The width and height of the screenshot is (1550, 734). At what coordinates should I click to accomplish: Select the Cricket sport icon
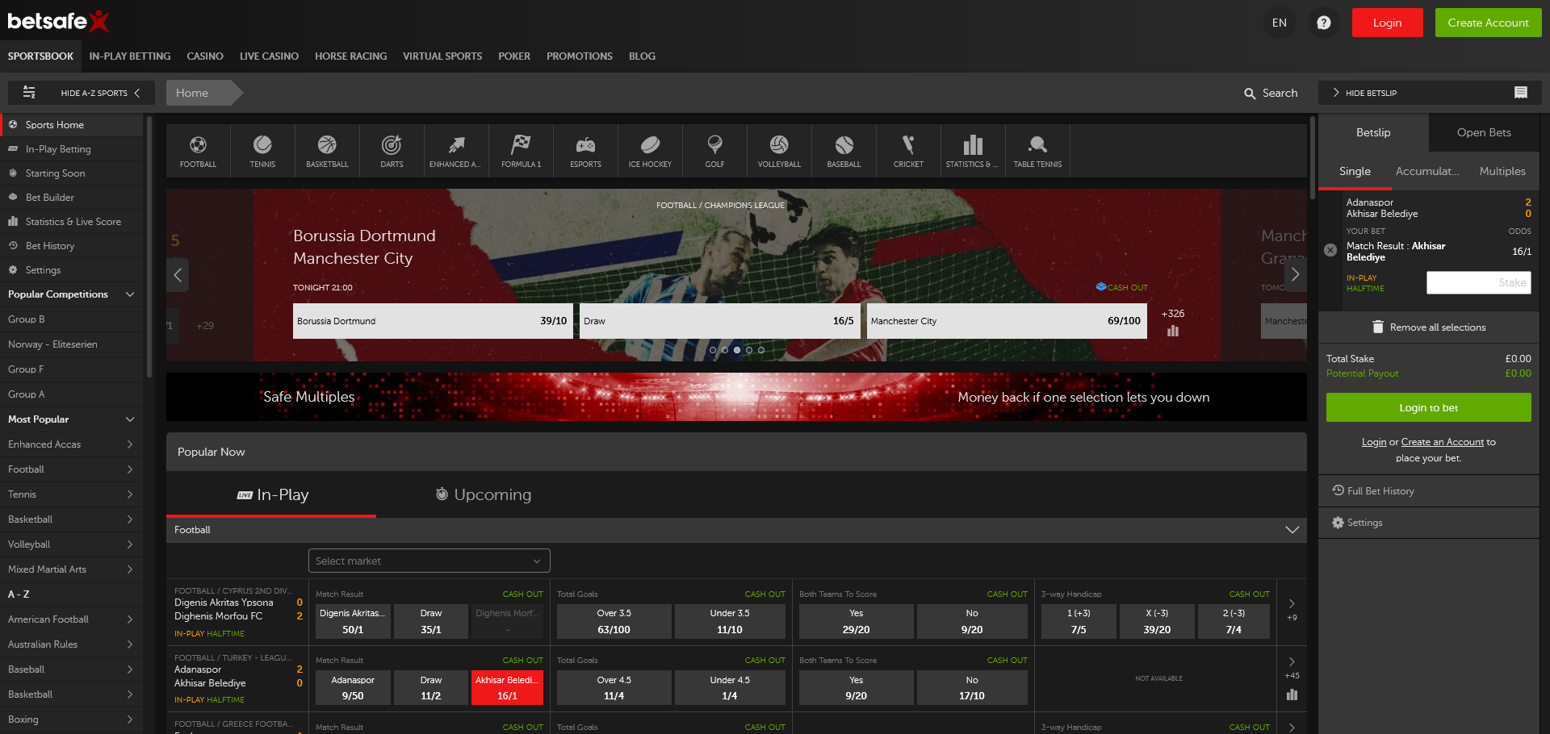[908, 151]
